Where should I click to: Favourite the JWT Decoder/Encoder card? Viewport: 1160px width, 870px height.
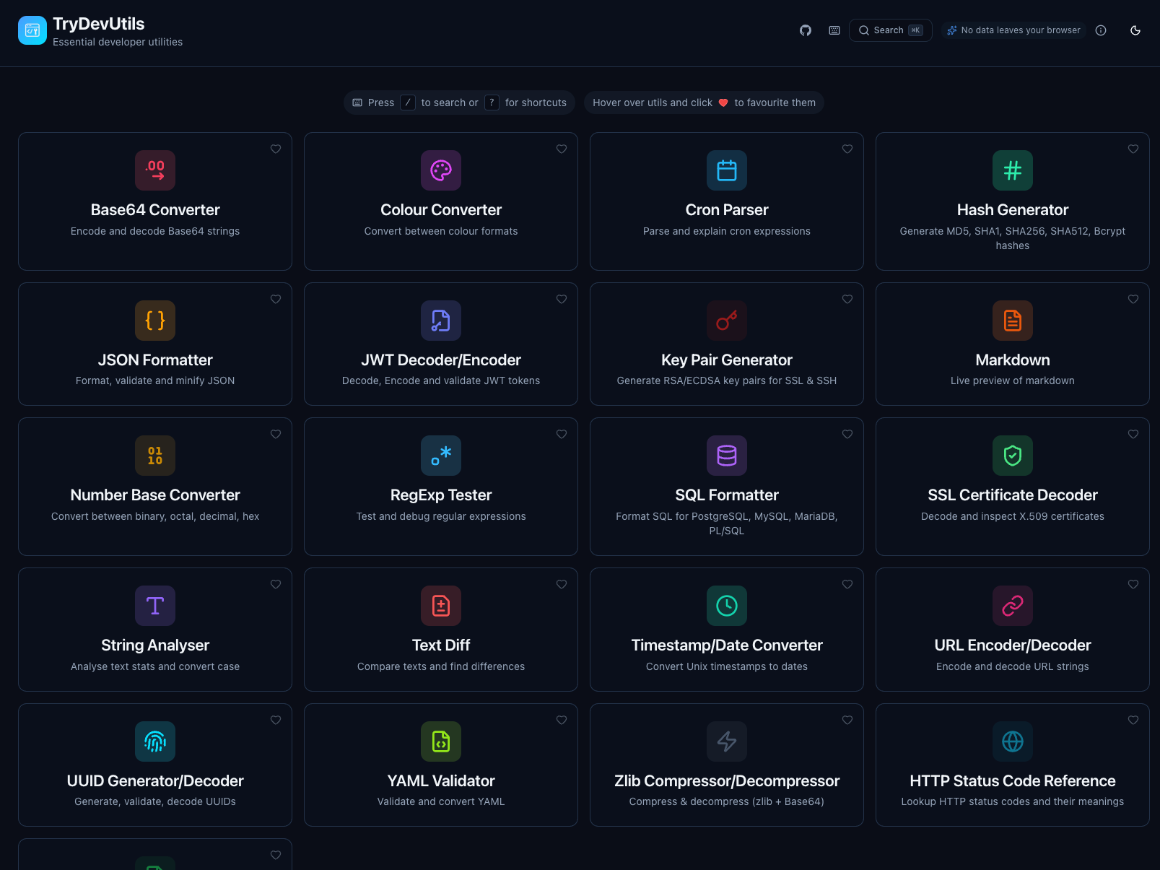click(x=562, y=299)
